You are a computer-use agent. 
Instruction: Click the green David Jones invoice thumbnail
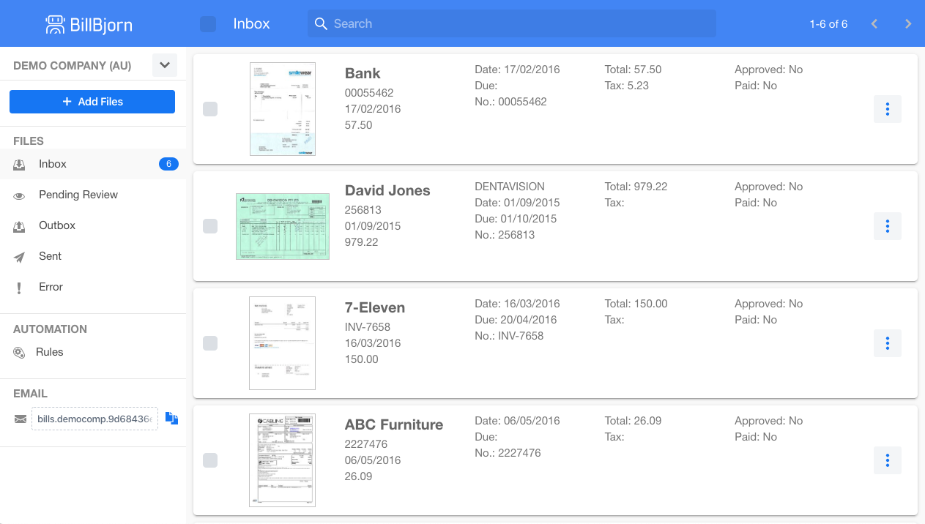click(x=283, y=227)
